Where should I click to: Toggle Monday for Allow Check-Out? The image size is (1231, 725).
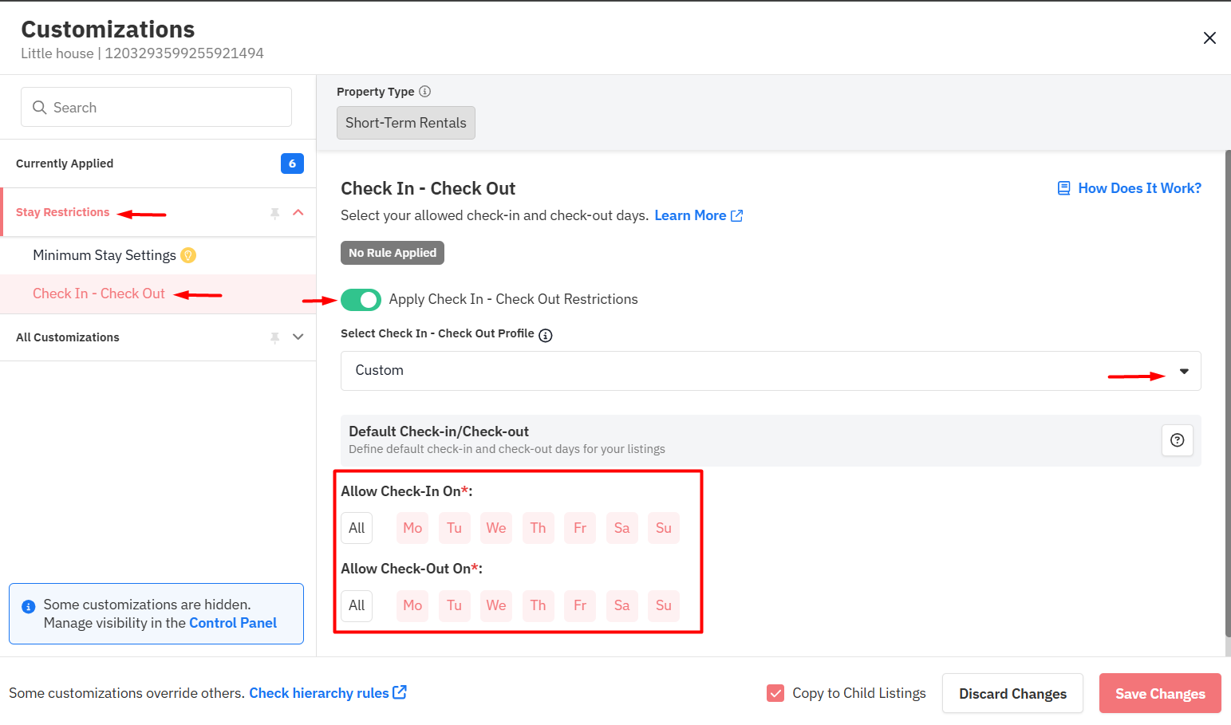pyautogui.click(x=412, y=605)
